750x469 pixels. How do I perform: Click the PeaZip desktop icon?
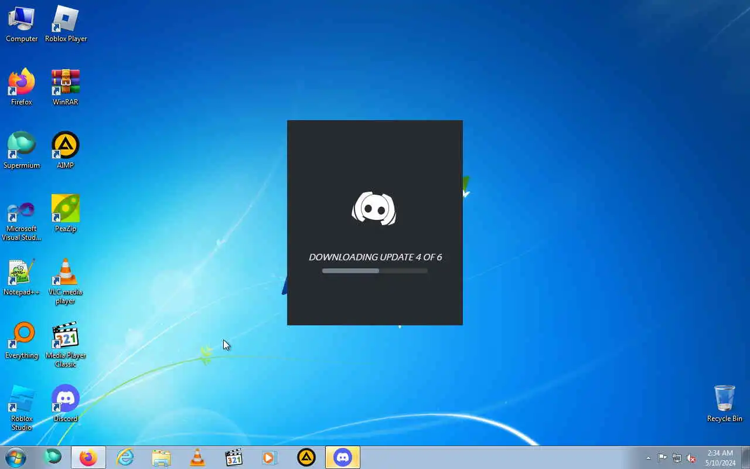(x=66, y=214)
